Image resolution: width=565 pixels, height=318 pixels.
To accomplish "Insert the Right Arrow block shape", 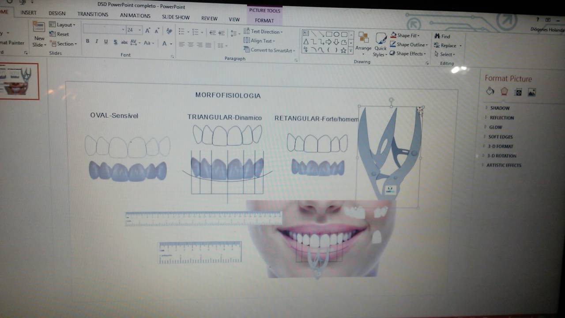I will (x=328, y=42).
